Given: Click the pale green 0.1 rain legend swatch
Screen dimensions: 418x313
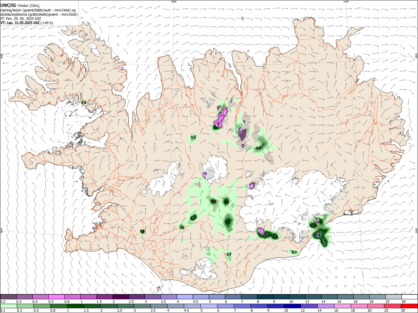Looking at the screenshot, I should 8,306.
